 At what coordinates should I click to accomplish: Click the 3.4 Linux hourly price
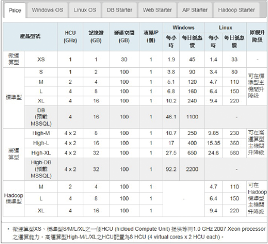(213, 72)
